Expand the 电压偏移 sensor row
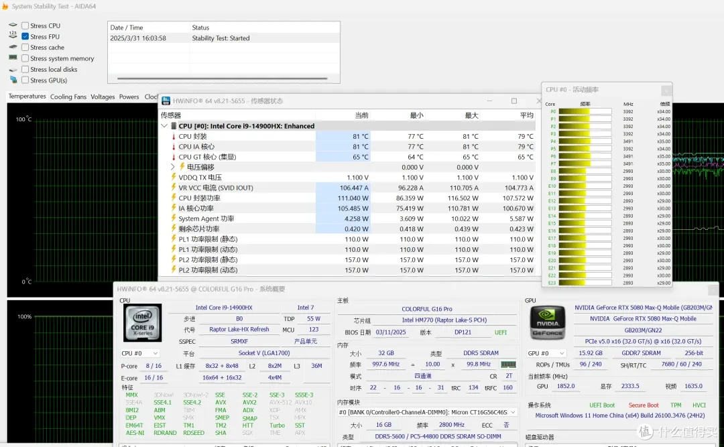This screenshot has width=724, height=447. tap(173, 167)
